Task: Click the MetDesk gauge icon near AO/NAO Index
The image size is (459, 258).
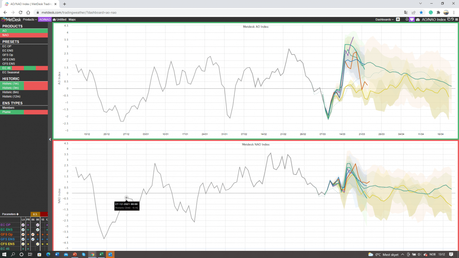Action: tap(418, 19)
